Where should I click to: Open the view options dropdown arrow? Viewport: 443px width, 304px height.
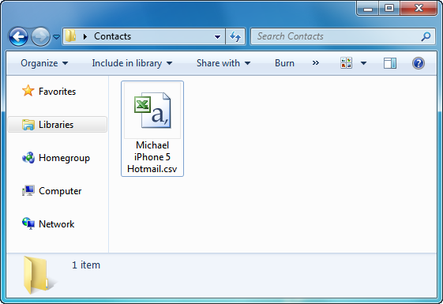[x=363, y=63]
